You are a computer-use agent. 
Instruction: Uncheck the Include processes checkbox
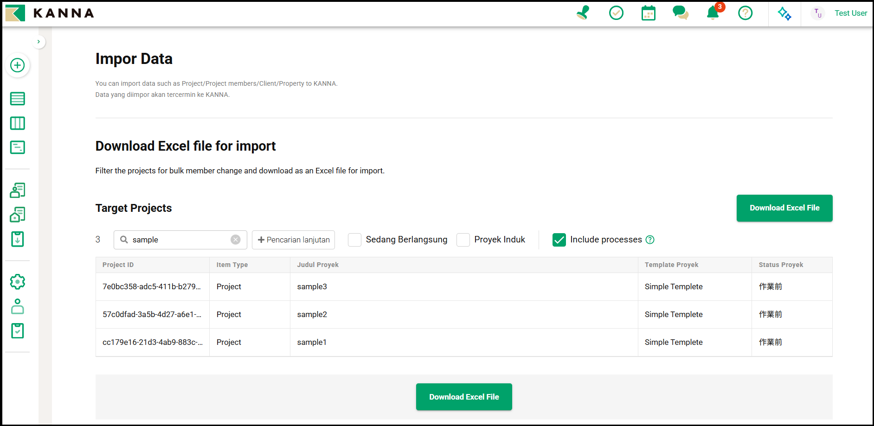pyautogui.click(x=559, y=240)
